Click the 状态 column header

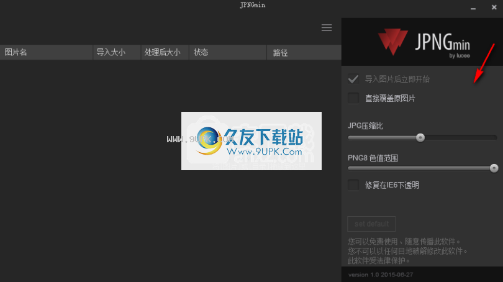pyautogui.click(x=228, y=52)
